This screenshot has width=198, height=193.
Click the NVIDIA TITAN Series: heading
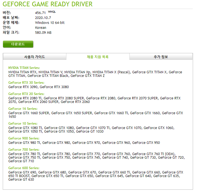click(x=24, y=68)
